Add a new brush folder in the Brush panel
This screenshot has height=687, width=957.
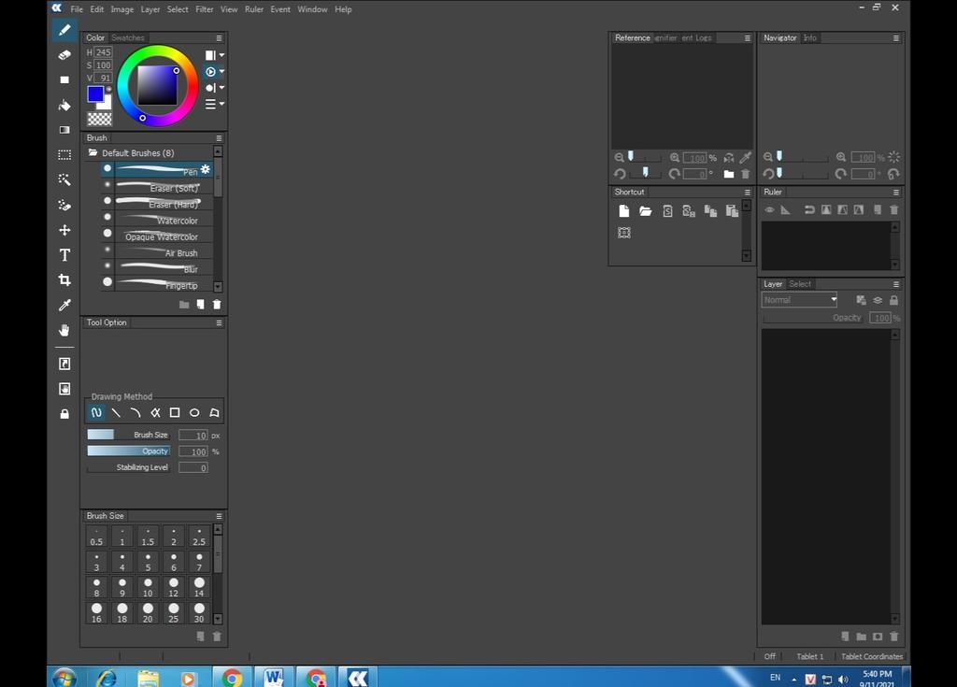pyautogui.click(x=184, y=305)
